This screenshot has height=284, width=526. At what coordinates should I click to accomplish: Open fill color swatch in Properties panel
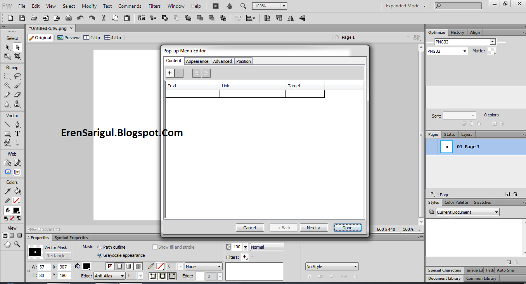(x=87, y=266)
